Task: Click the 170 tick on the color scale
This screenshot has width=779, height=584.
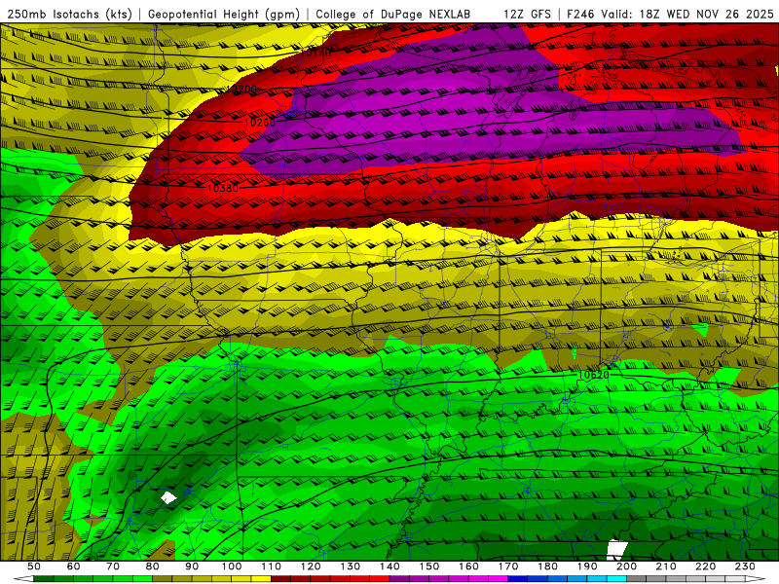Action: (x=508, y=566)
